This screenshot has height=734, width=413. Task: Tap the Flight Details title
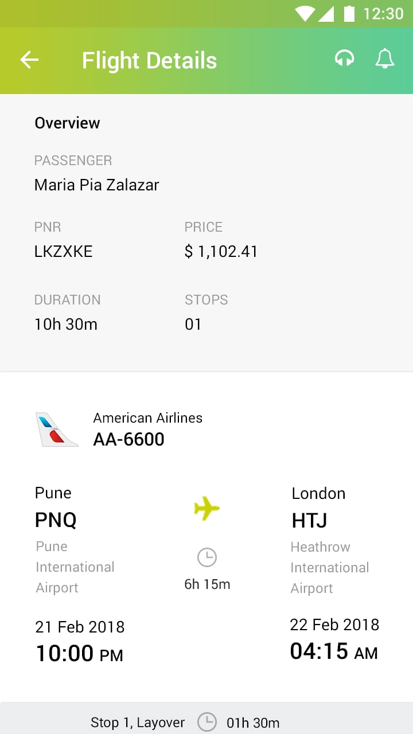pos(150,60)
